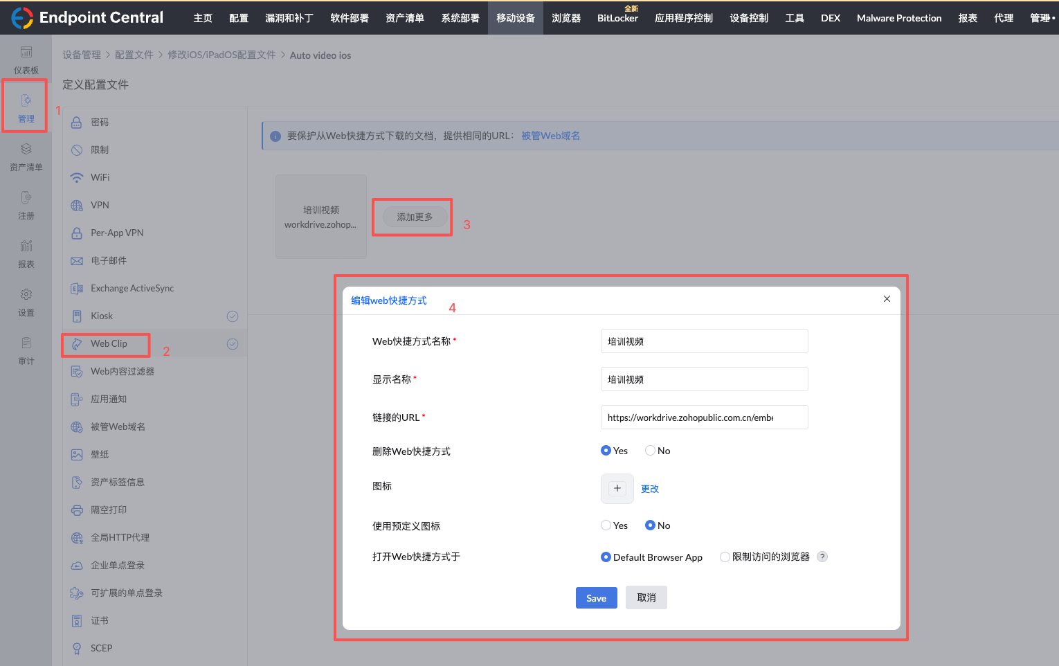The width and height of the screenshot is (1059, 666).
Task: Click help question mark beside 限制访问的浏览器
Action: click(x=822, y=557)
